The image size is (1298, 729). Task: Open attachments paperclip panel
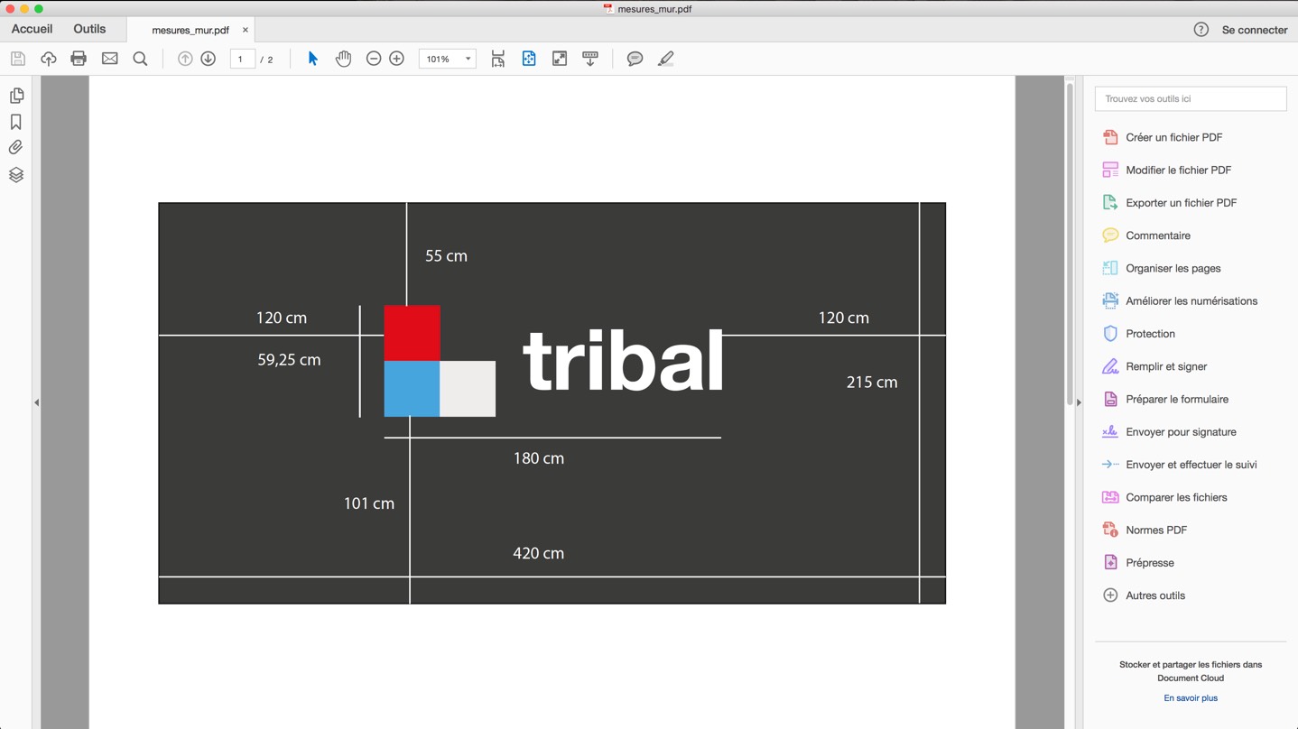pyautogui.click(x=16, y=148)
